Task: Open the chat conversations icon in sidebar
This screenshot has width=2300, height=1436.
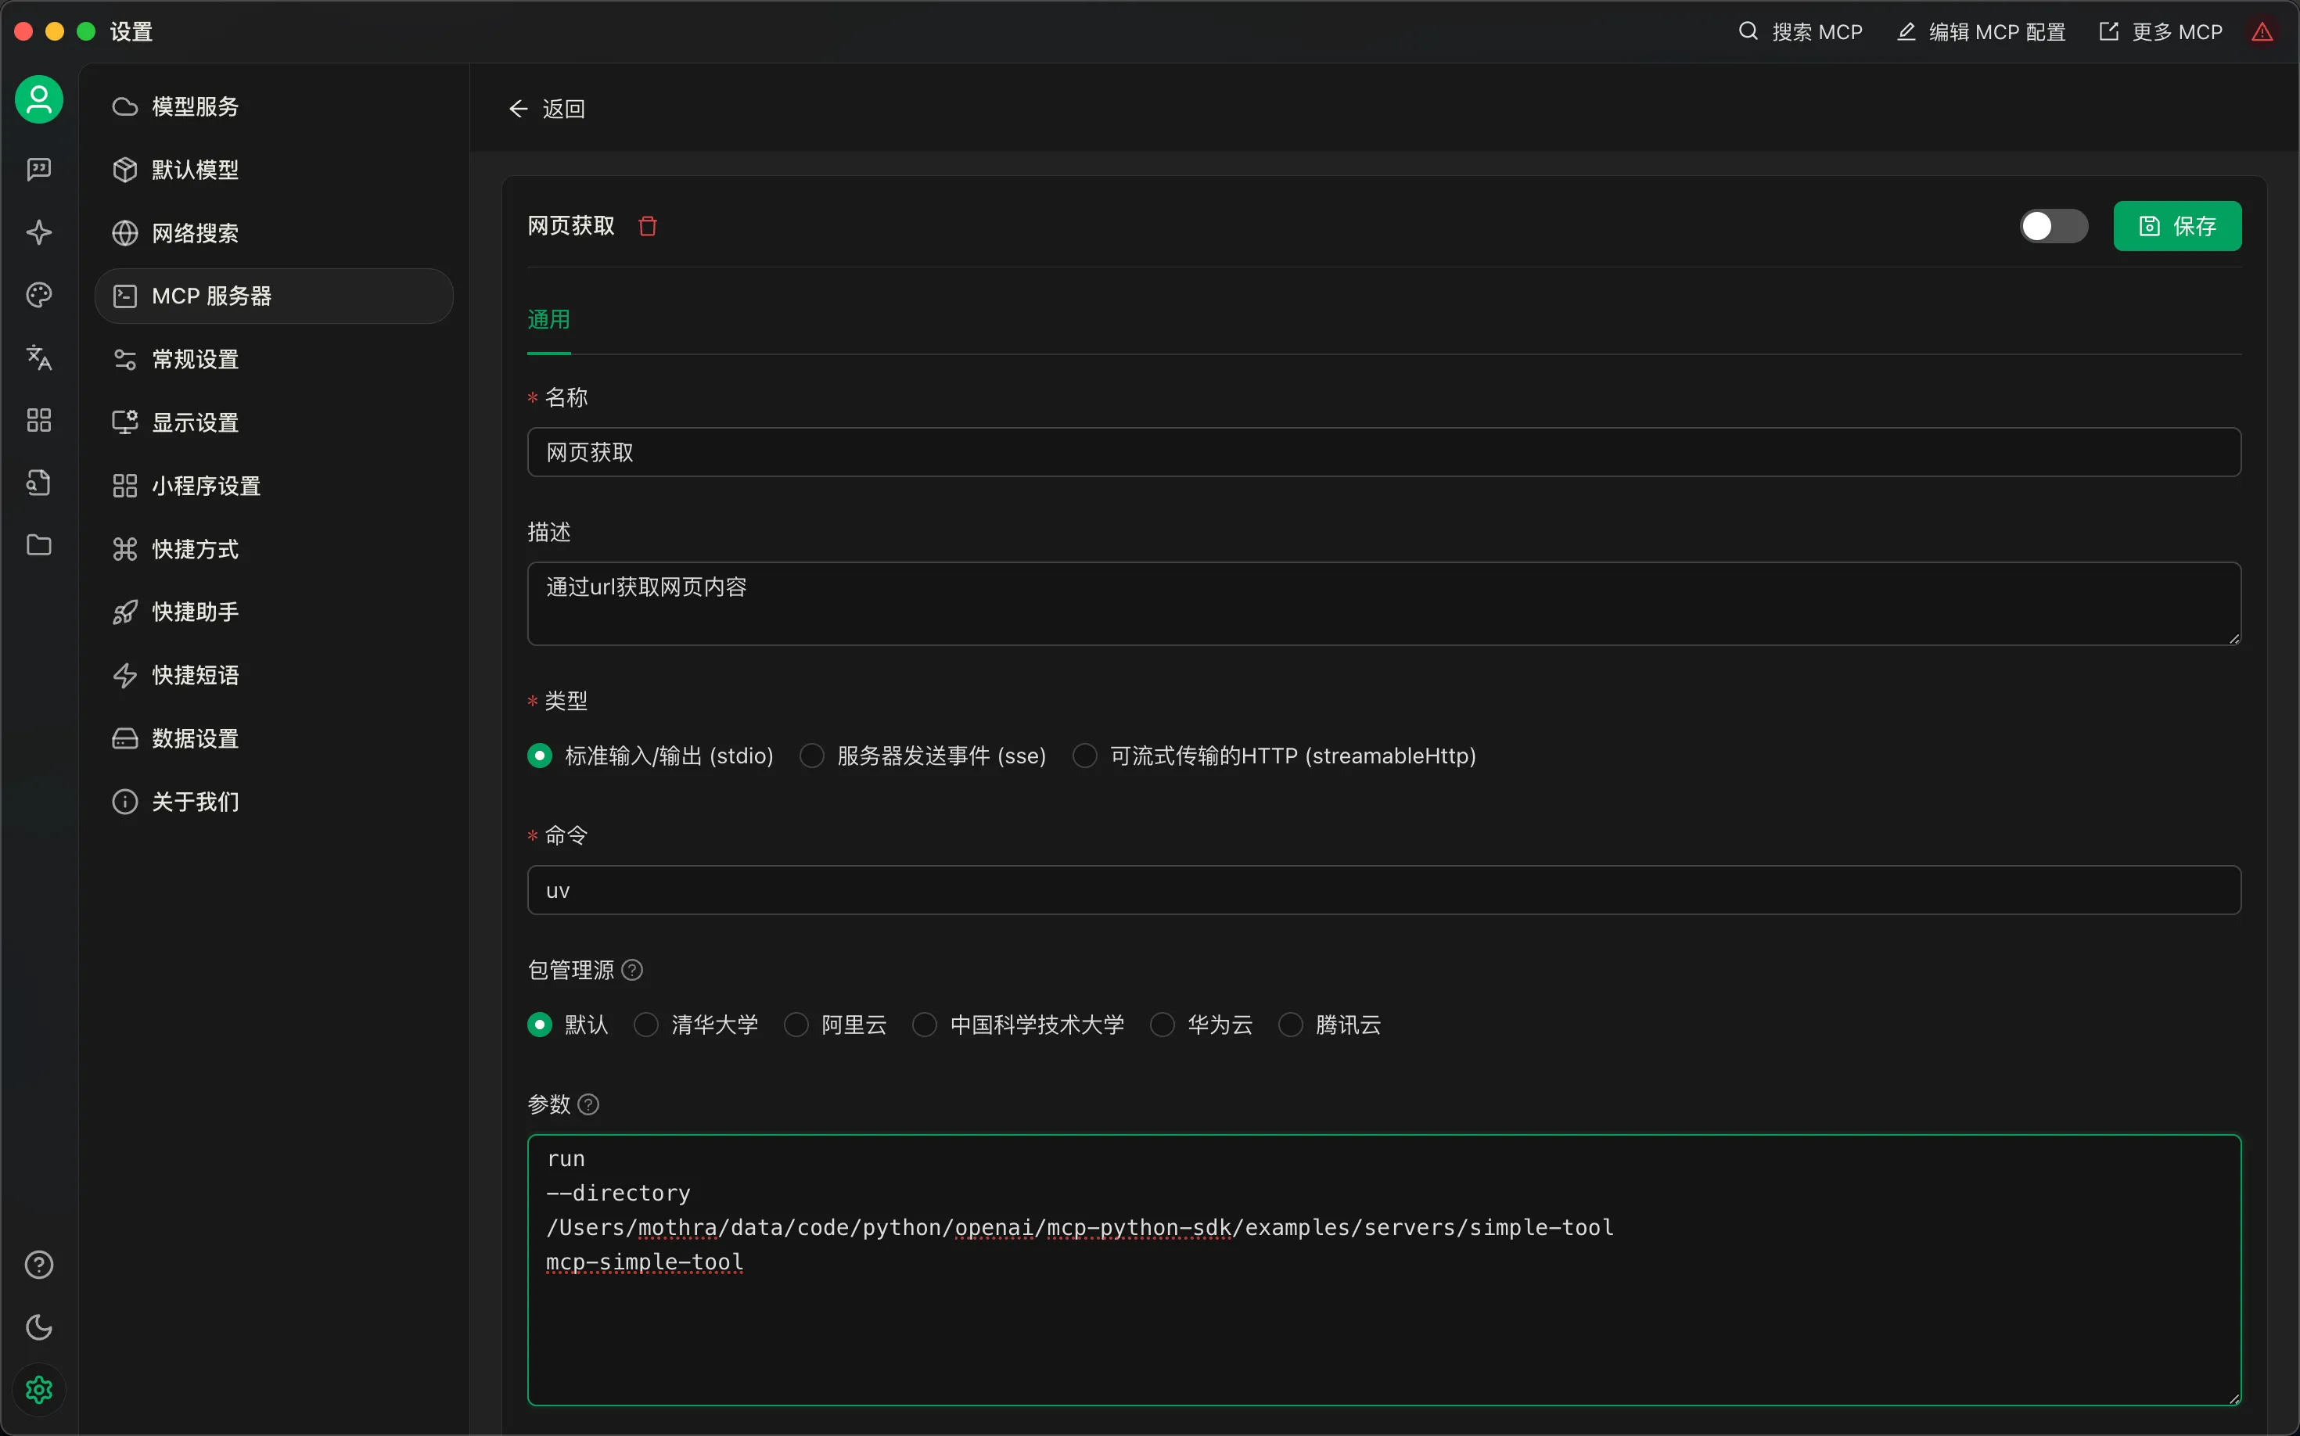Action: (x=39, y=169)
